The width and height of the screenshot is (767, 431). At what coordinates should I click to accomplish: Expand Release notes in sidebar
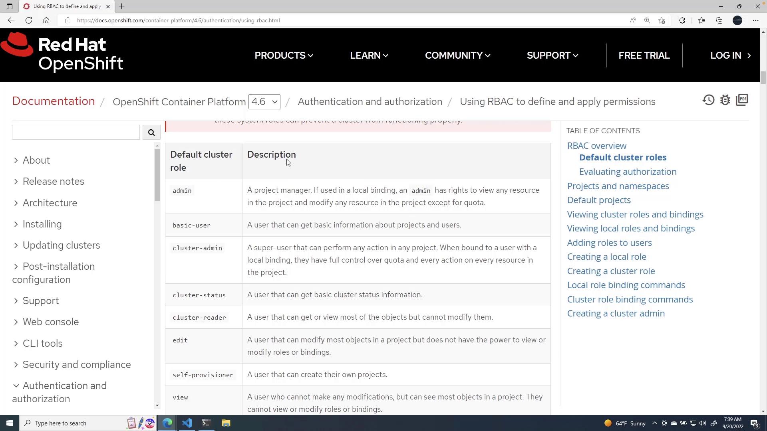tap(48, 182)
